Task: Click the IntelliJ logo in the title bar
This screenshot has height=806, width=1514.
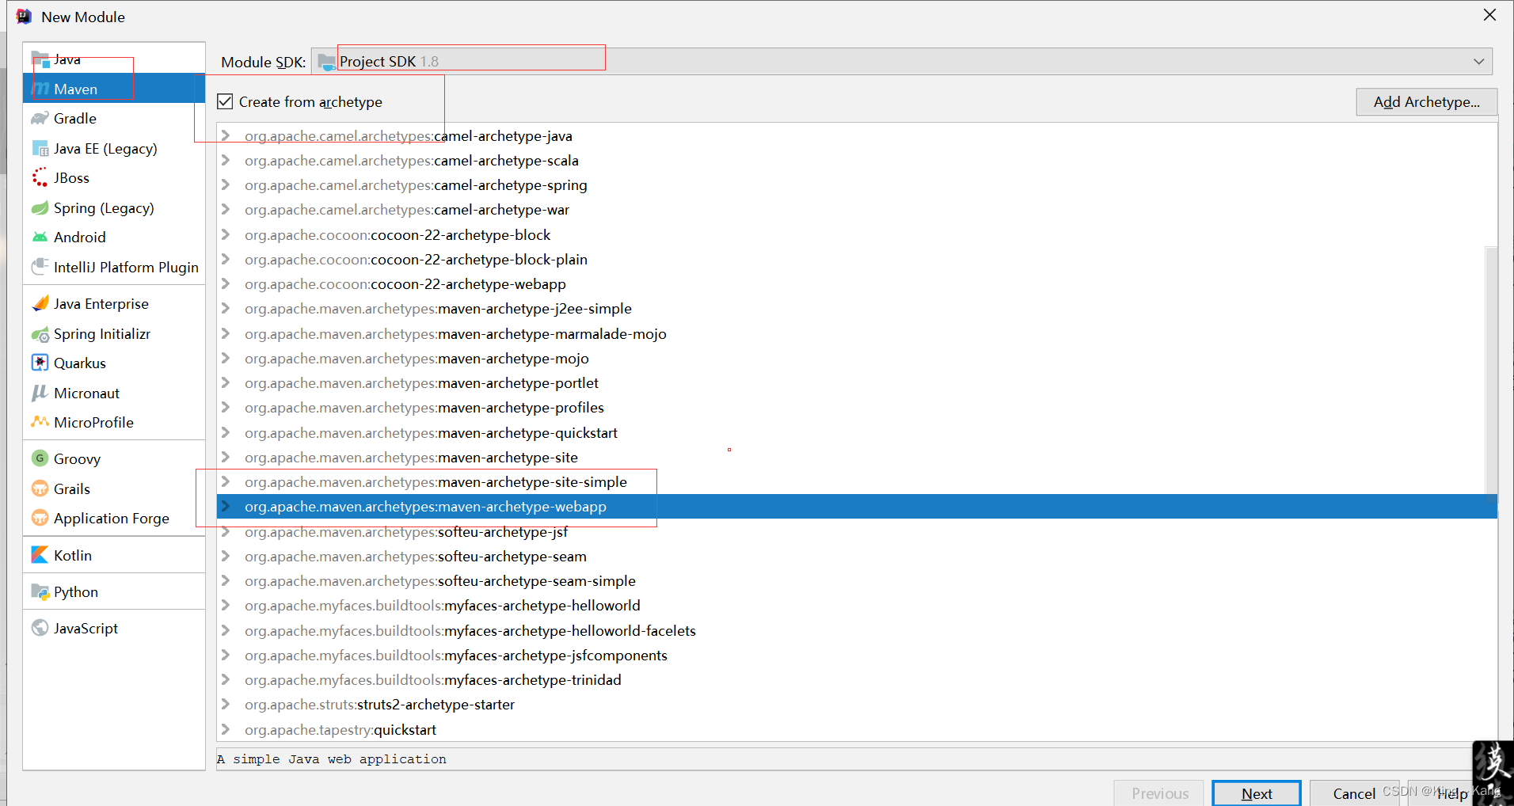Action: click(x=25, y=17)
